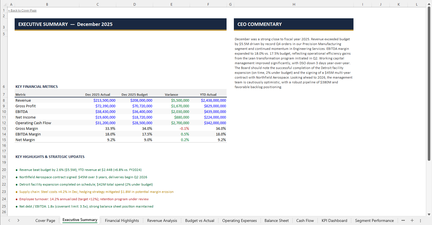432x225 pixels.
Task: Open the Segment Performance sheet
Action: pos(374,220)
